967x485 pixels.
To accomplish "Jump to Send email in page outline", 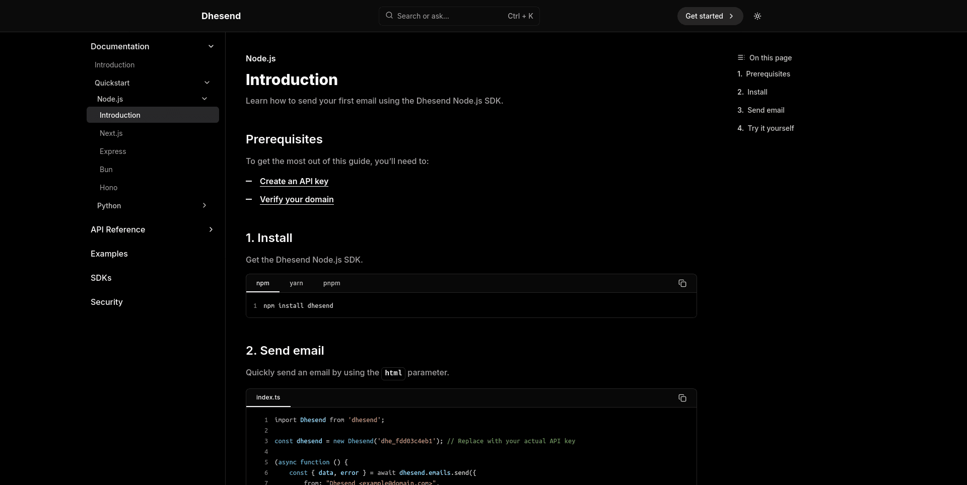I will coord(766,110).
